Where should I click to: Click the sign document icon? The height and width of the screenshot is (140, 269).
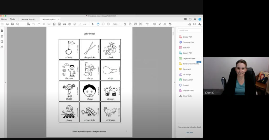coord(165,24)
